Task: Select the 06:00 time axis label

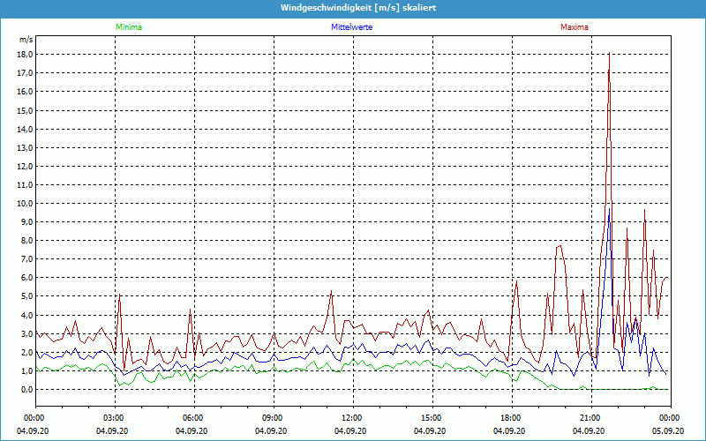Action: [193, 418]
